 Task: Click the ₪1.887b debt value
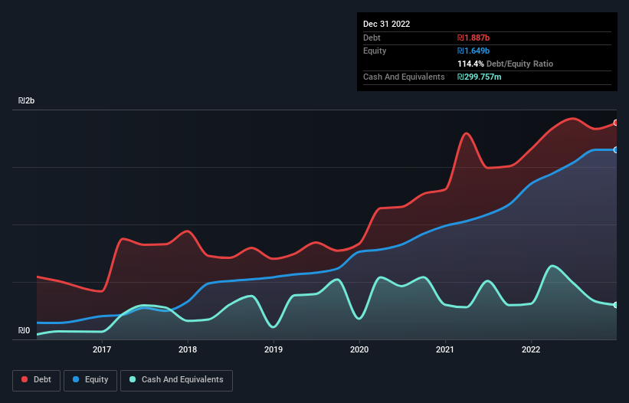tap(473, 38)
